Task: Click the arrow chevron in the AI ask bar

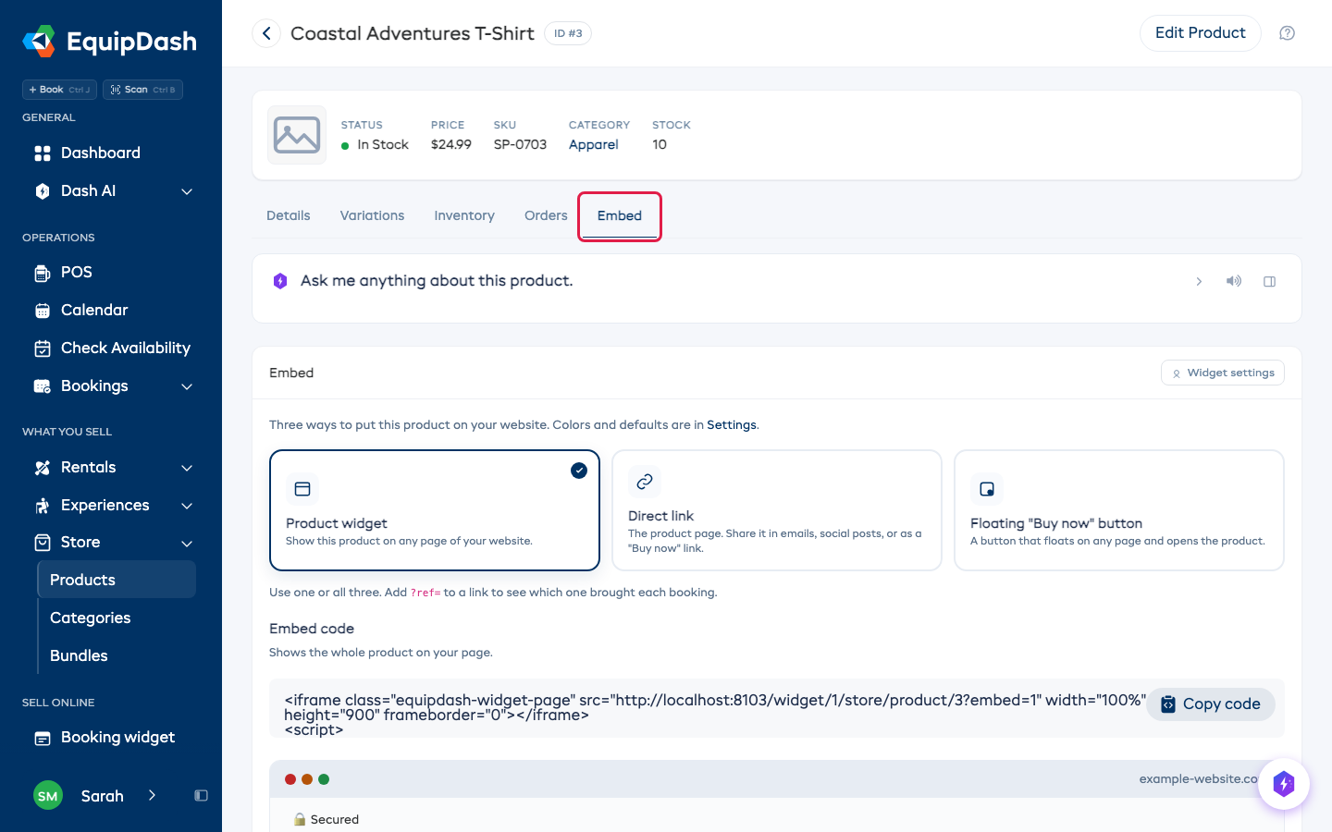Action: point(1199,281)
